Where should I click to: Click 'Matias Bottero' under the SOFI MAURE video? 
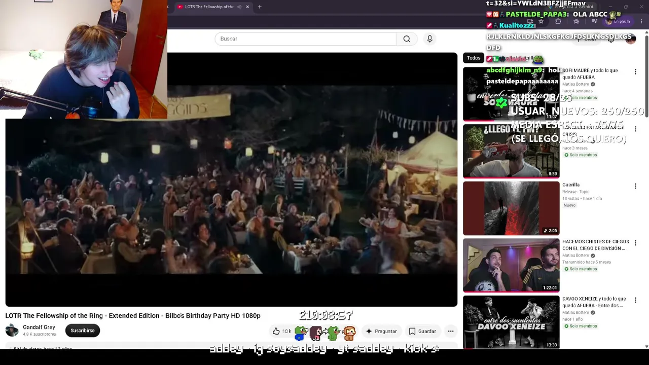575,84
